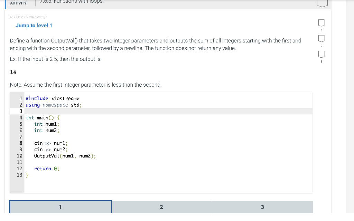The height and width of the screenshot is (221, 354).
Task: Click the note about first integer parameter
Action: pos(86,85)
